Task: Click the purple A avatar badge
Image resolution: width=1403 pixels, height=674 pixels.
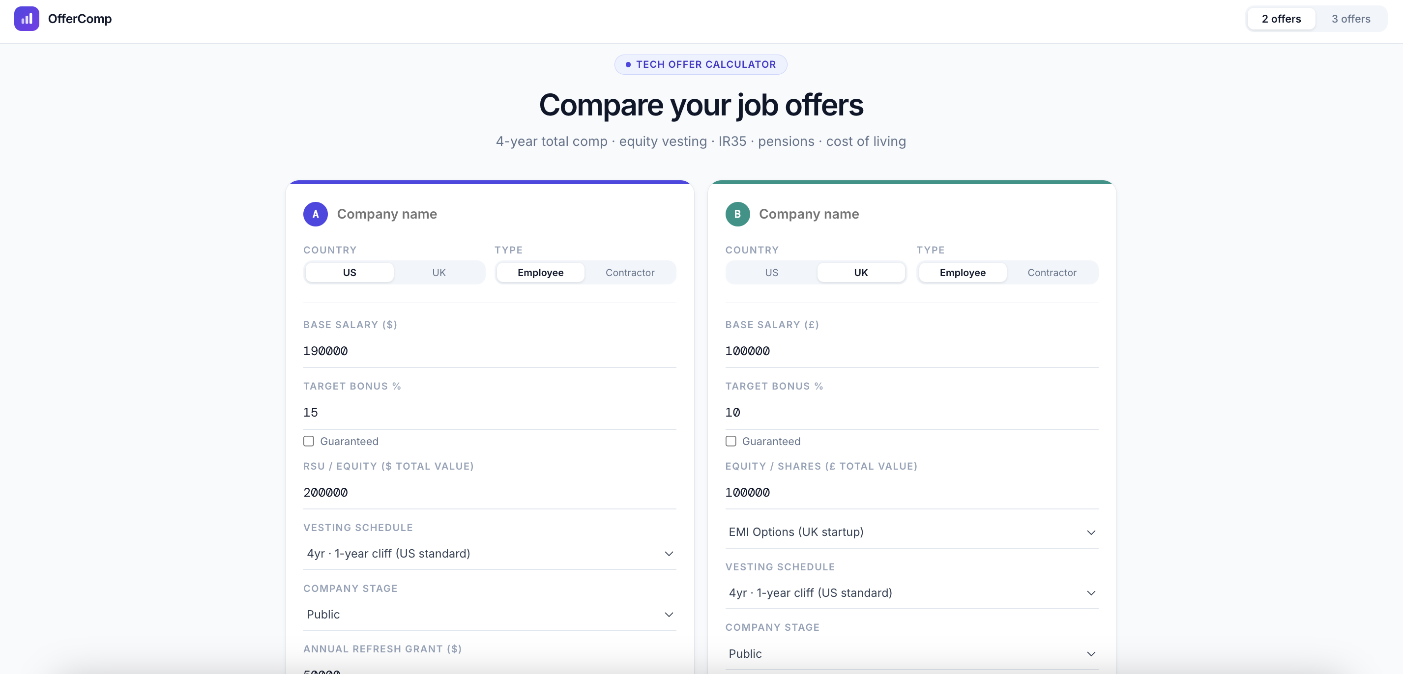Action: pyautogui.click(x=315, y=214)
